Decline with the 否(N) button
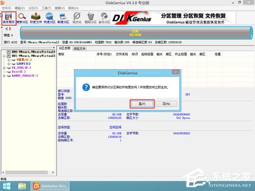 tap(166, 104)
